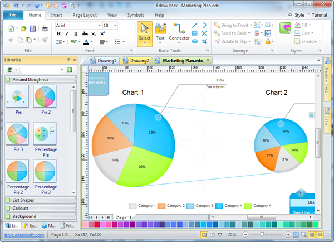Pick the rectangle shape tool
Screen dimensions: 334x242
pyautogui.click(x=195, y=33)
